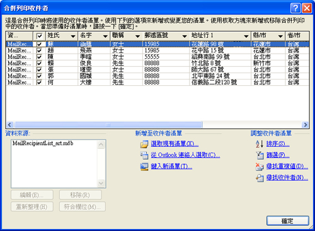Click the find duplicates icon
The width and height of the screenshot is (315, 231).
point(260,167)
